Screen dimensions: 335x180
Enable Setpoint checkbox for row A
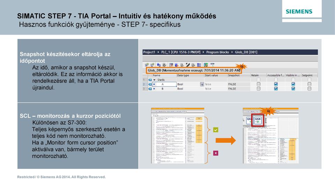310,84
